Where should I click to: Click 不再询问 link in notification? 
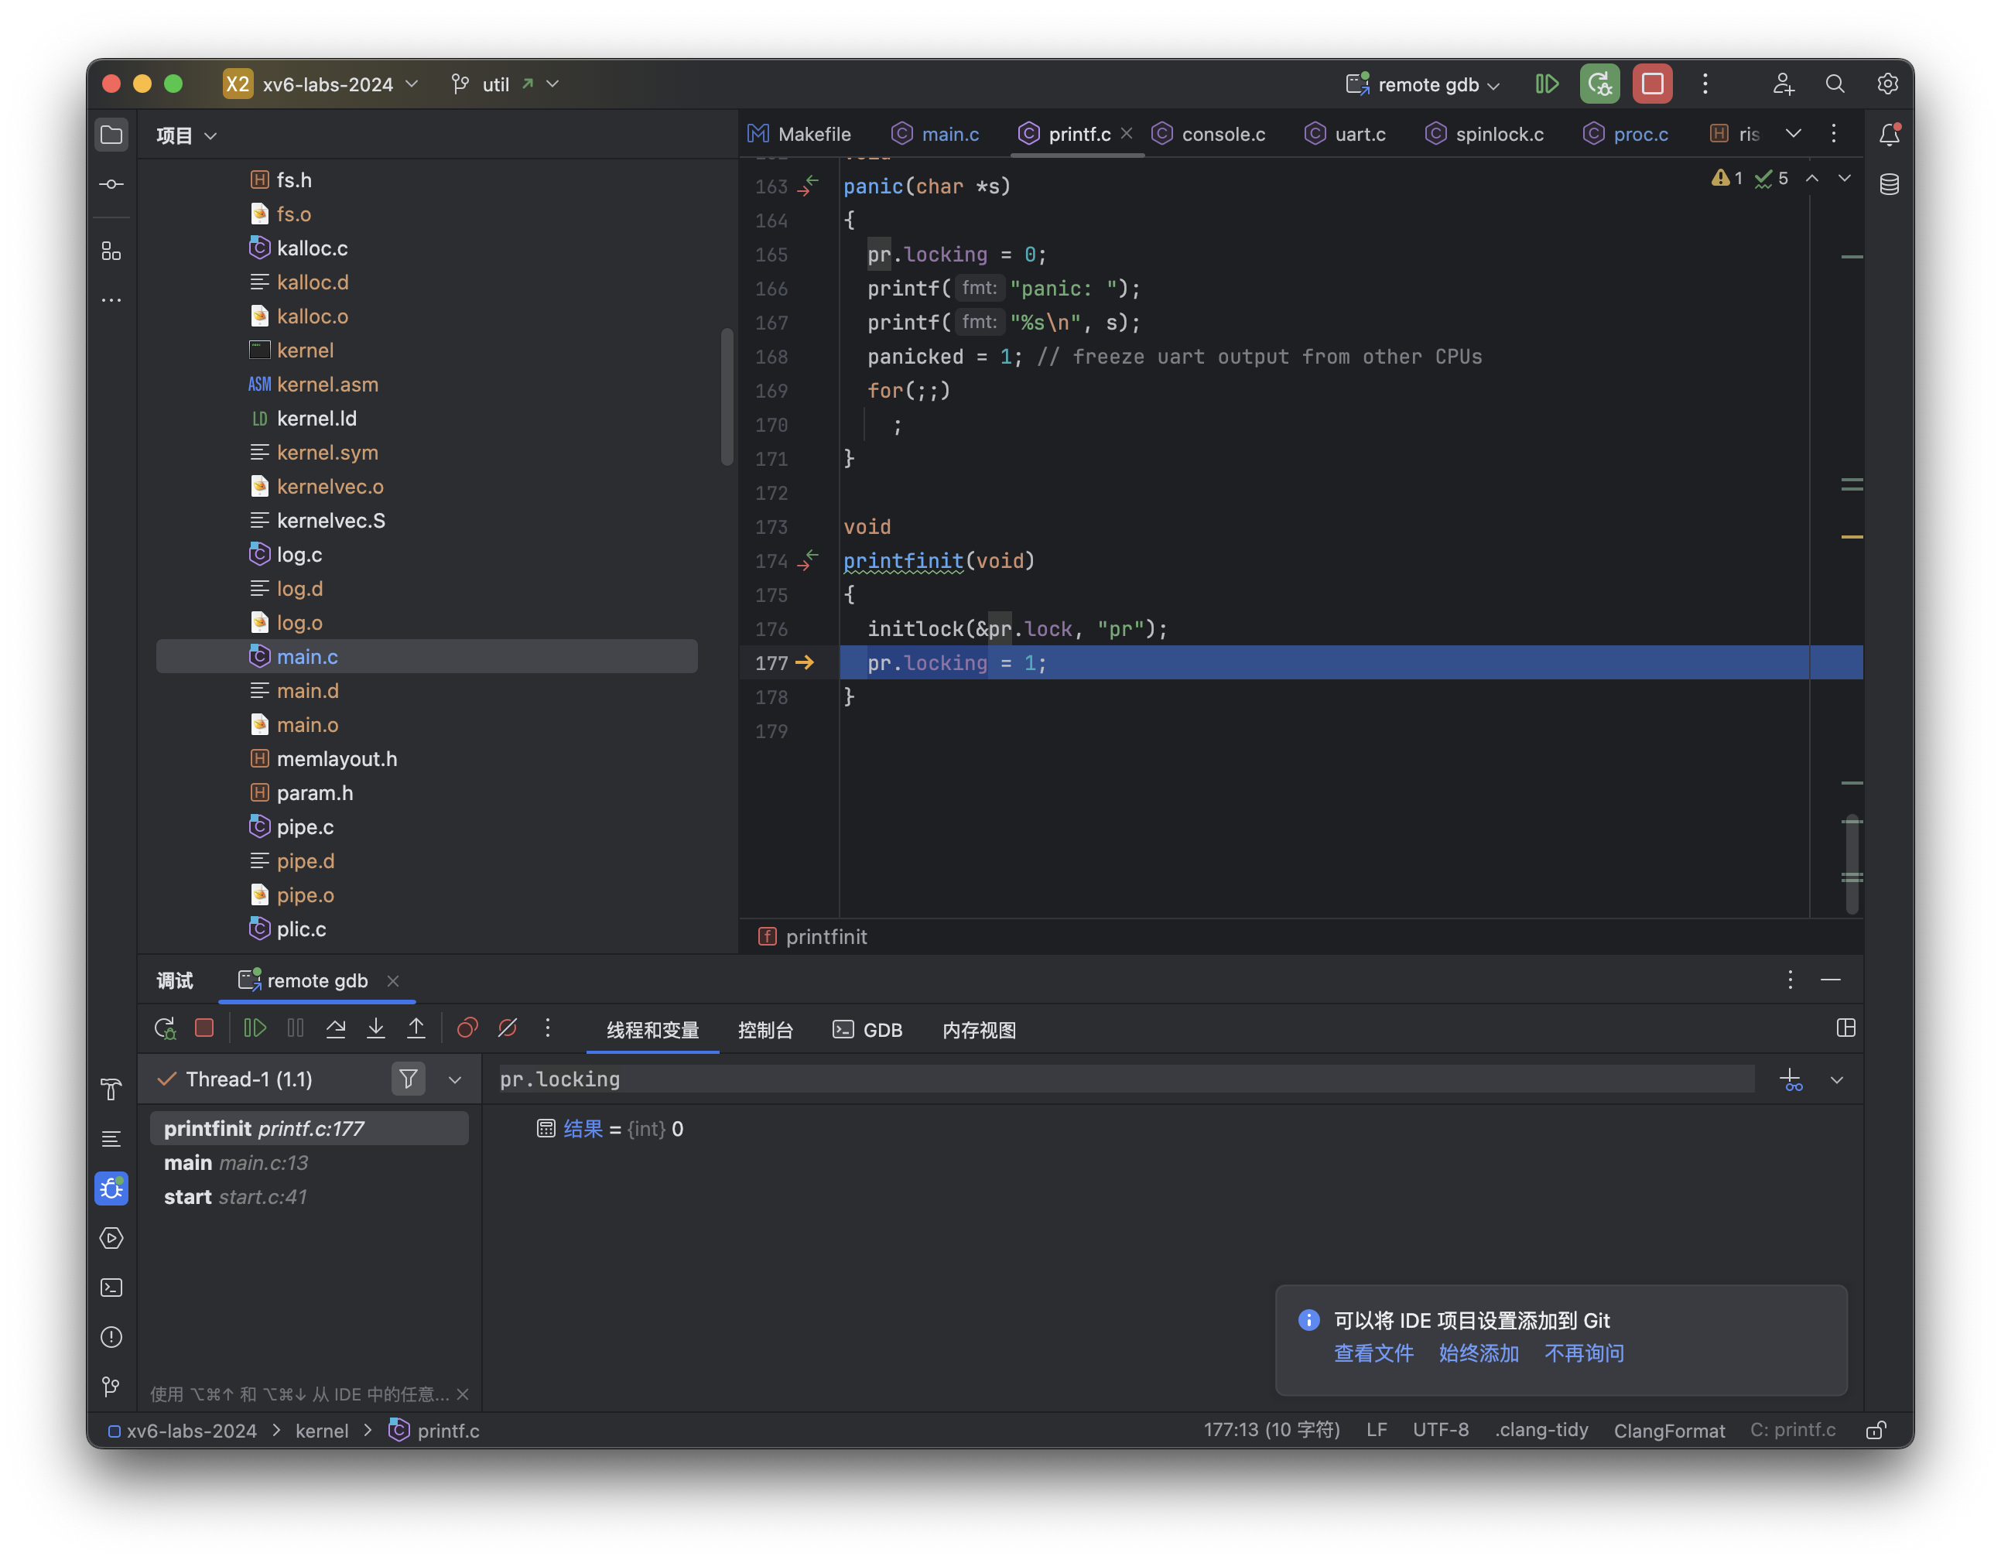(x=1584, y=1353)
